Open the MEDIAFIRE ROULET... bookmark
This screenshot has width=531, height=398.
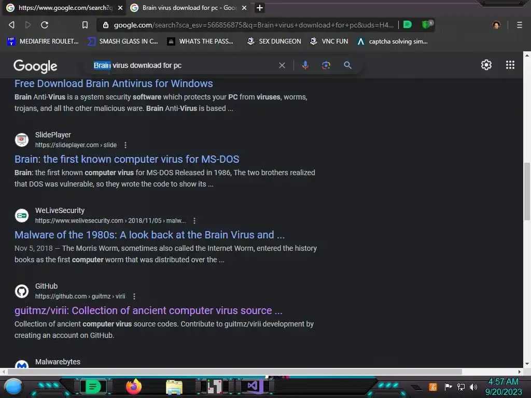pos(43,41)
